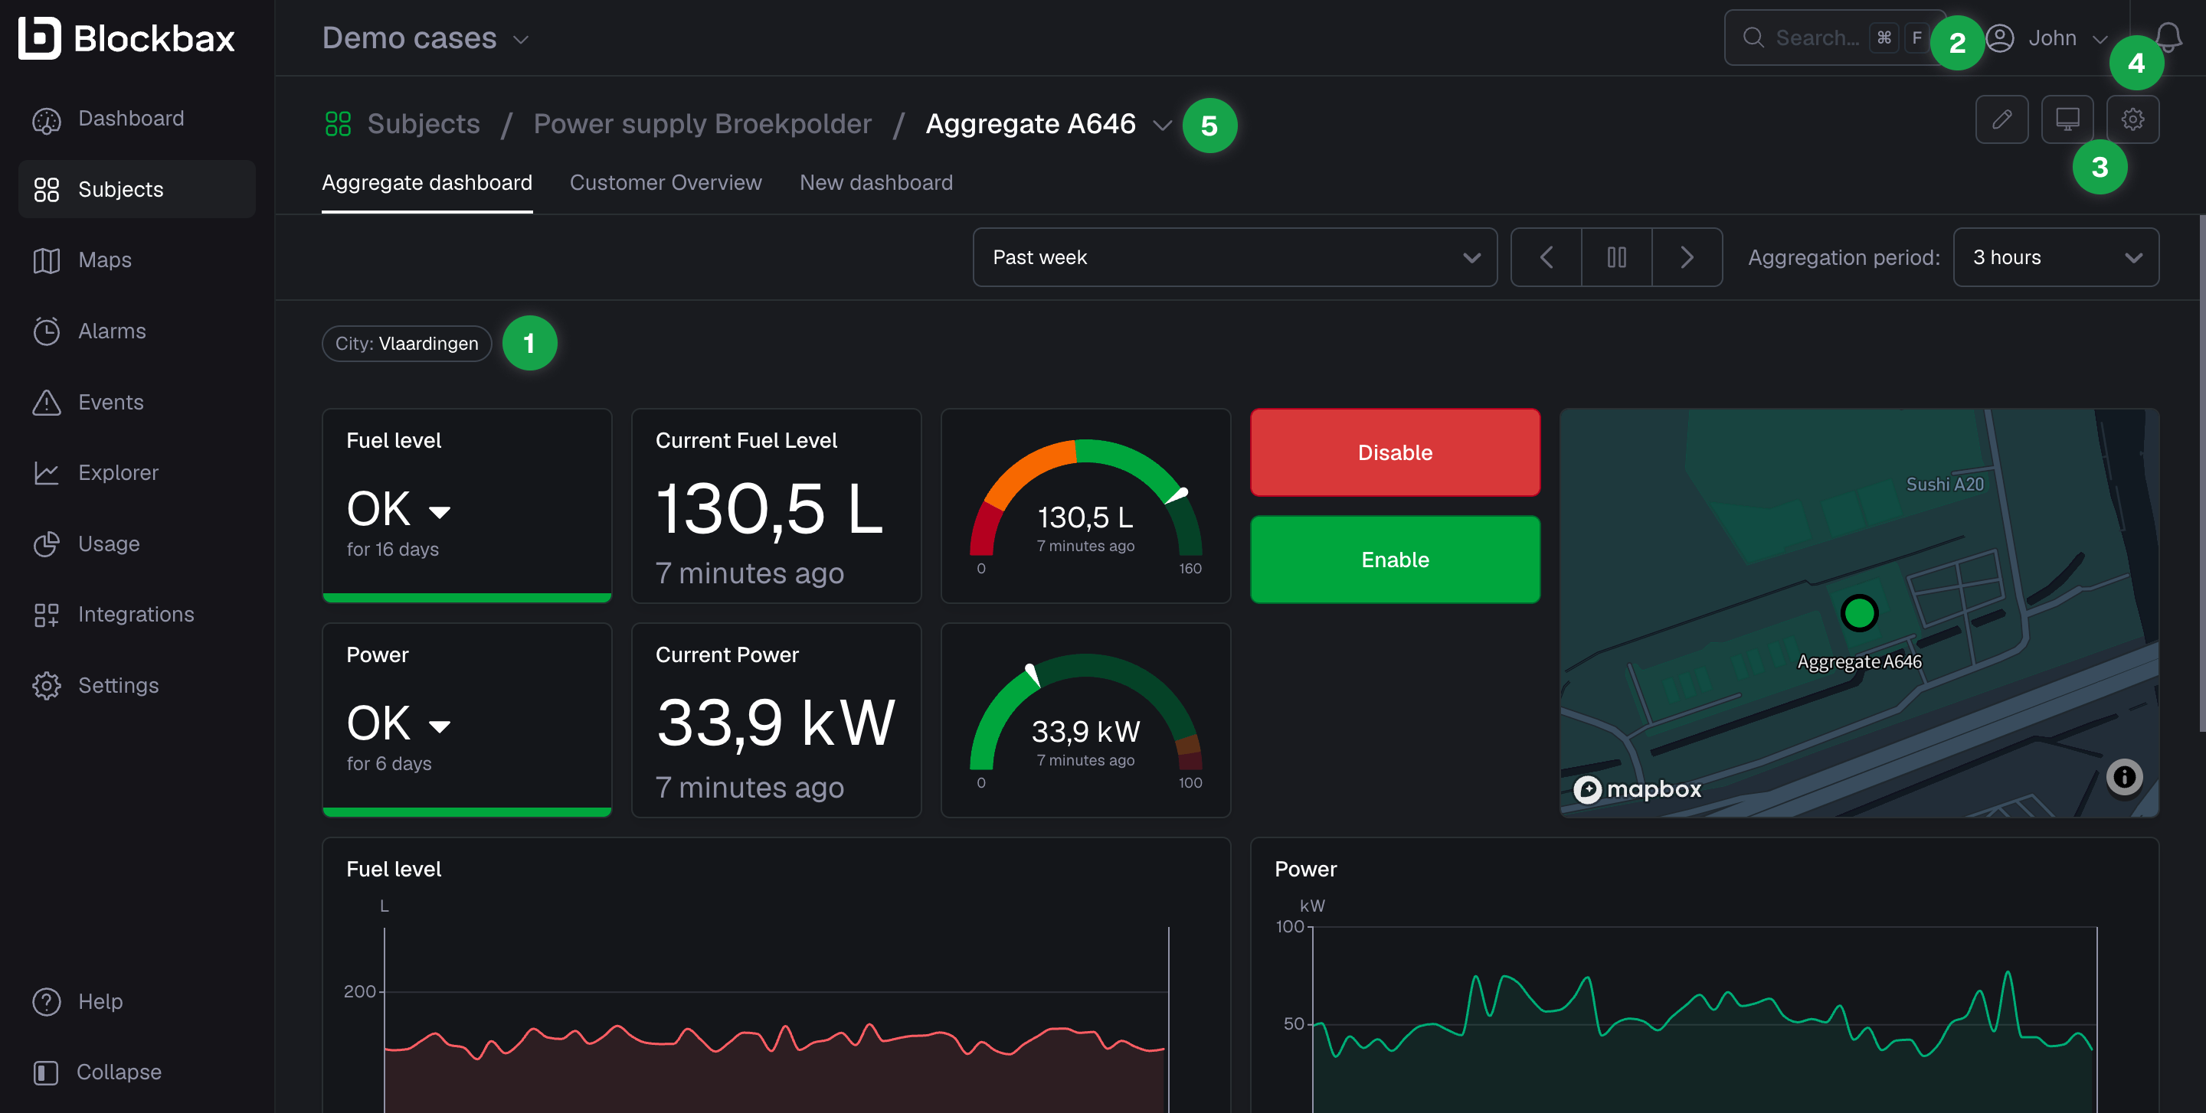Open the Maps section
Screen dimensions: 2206x1113
point(137,260)
